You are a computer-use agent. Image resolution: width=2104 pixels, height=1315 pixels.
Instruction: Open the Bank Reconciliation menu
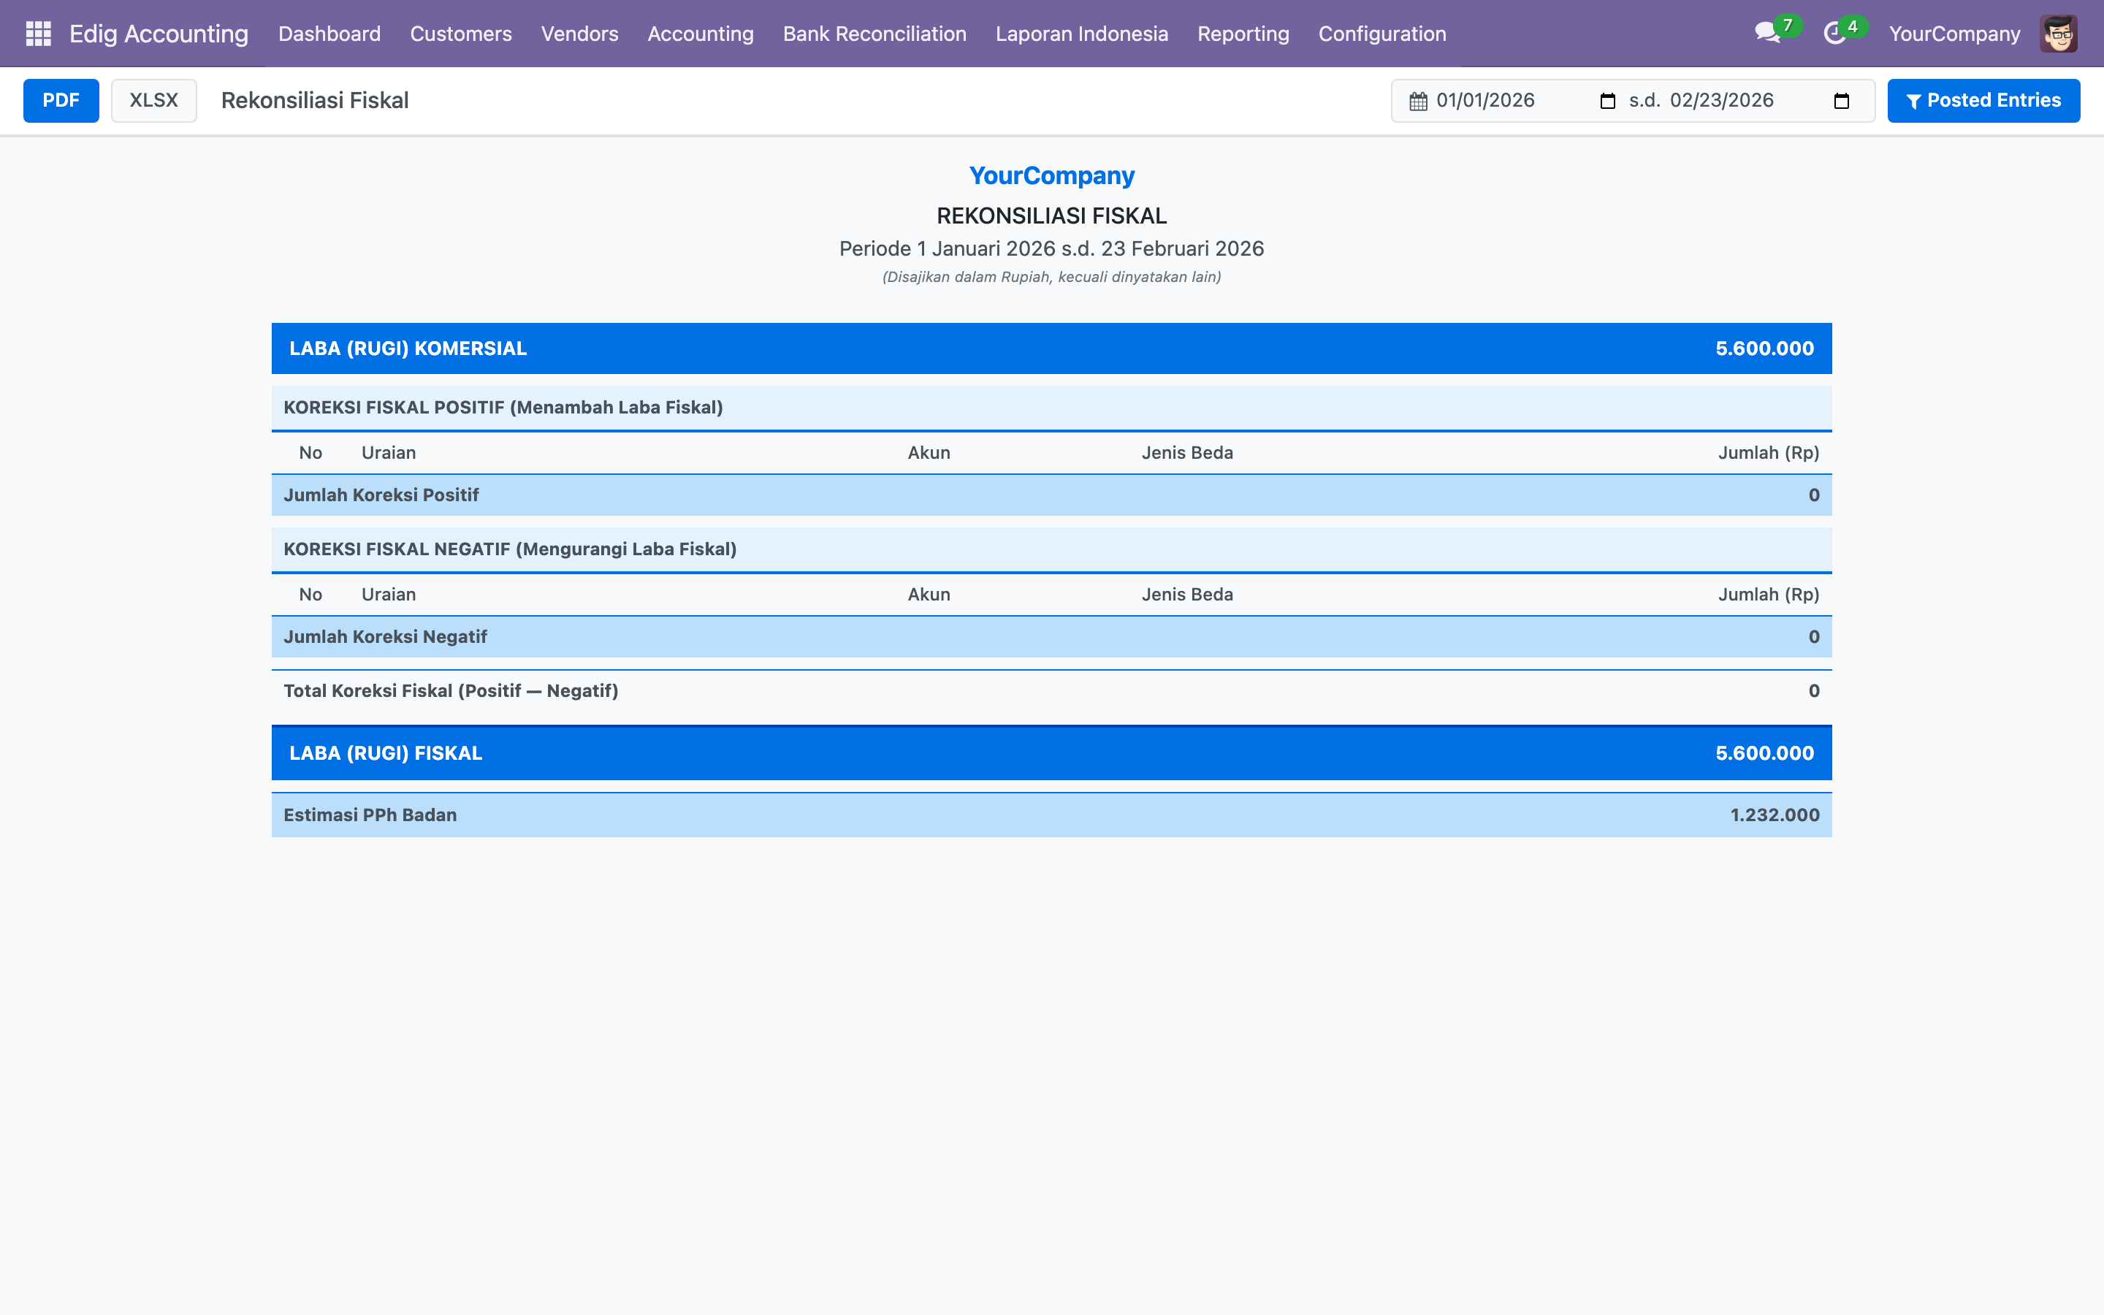[x=874, y=34]
